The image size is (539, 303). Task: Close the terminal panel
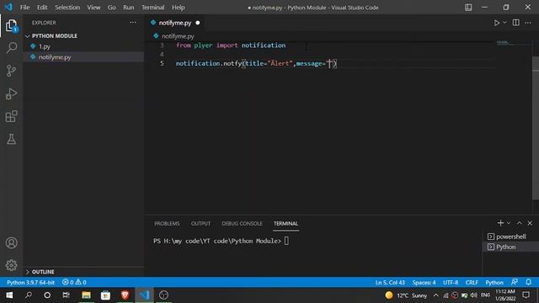530,223
